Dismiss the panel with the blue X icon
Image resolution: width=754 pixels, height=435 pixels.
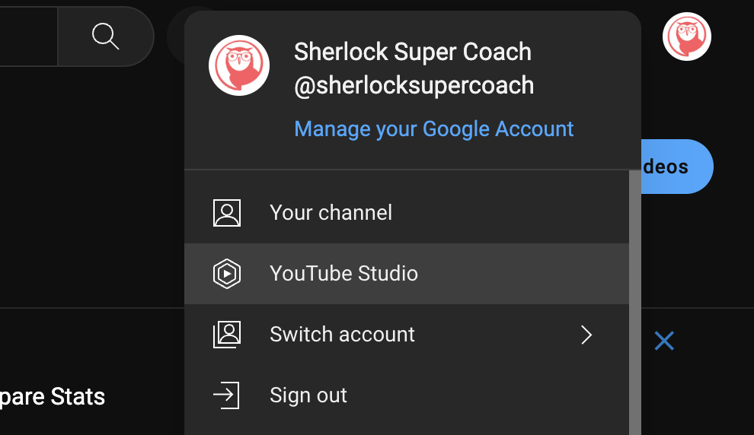click(664, 341)
